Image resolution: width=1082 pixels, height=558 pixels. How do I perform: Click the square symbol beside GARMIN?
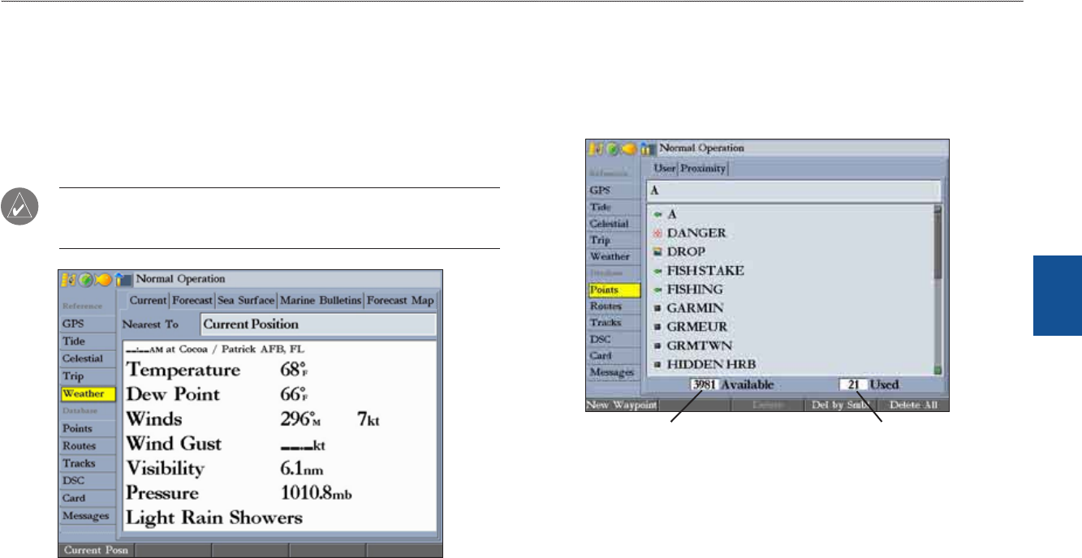(x=658, y=308)
